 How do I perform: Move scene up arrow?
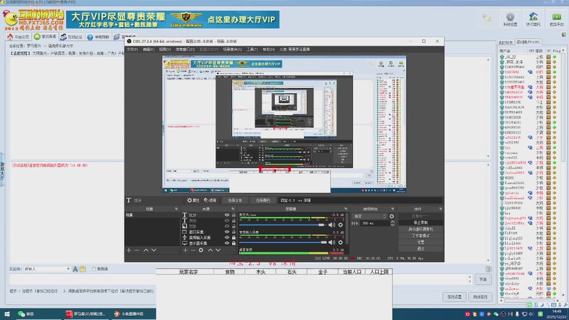click(146, 250)
